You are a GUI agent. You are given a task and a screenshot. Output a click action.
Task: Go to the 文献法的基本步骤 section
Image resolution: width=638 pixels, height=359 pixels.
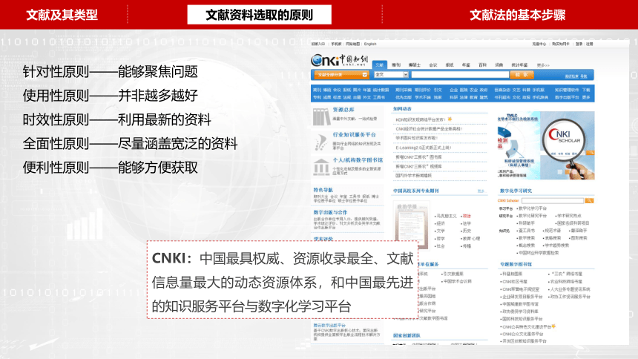[518, 15]
